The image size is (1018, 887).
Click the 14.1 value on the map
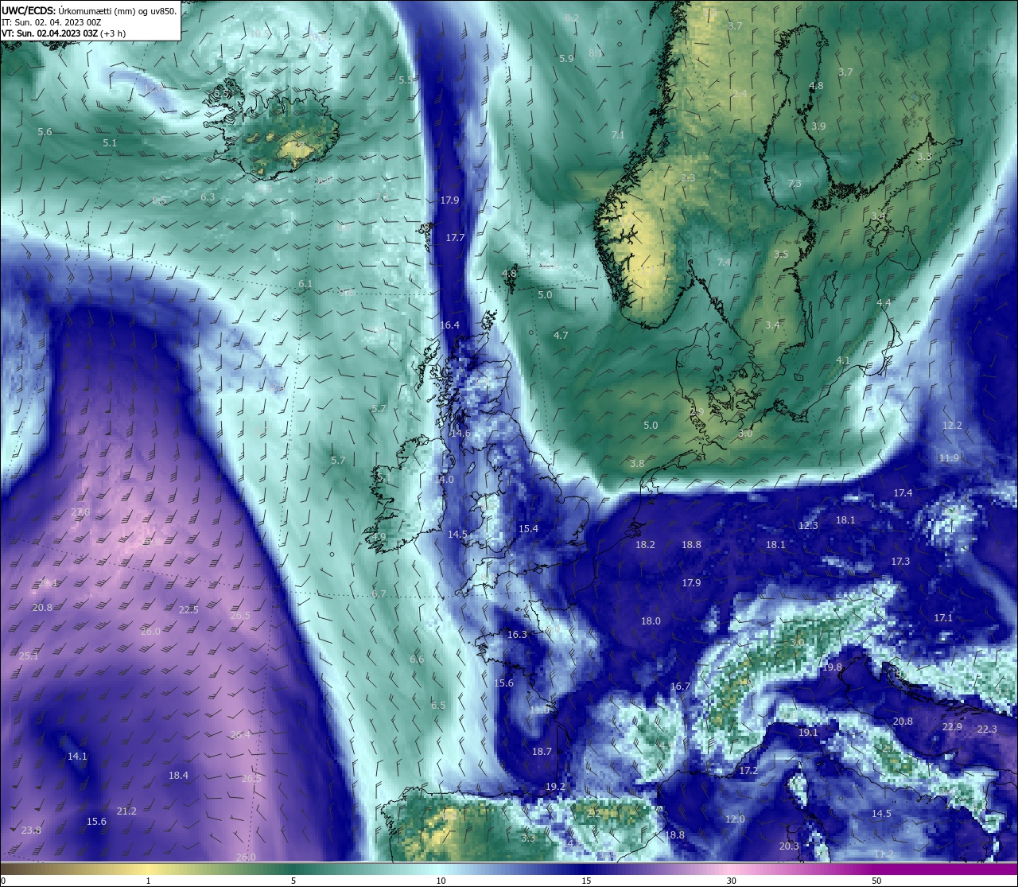(x=77, y=756)
